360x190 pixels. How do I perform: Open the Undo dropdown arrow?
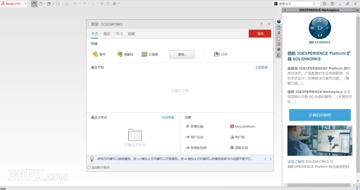pos(80,4)
